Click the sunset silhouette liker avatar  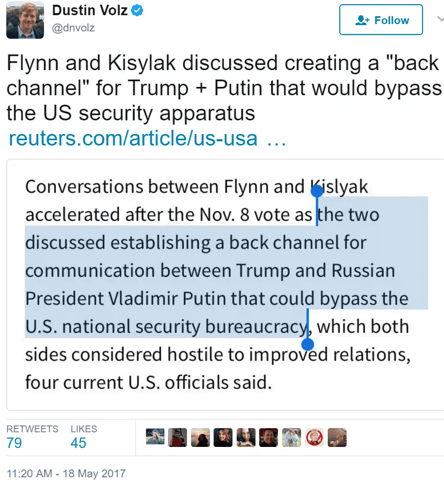point(201,438)
